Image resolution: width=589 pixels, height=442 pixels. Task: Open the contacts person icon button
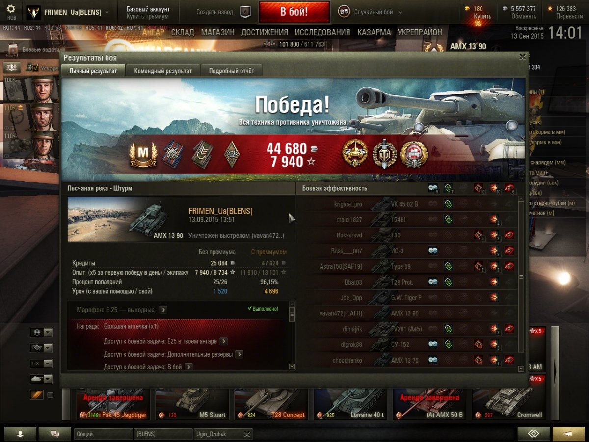(x=20, y=434)
